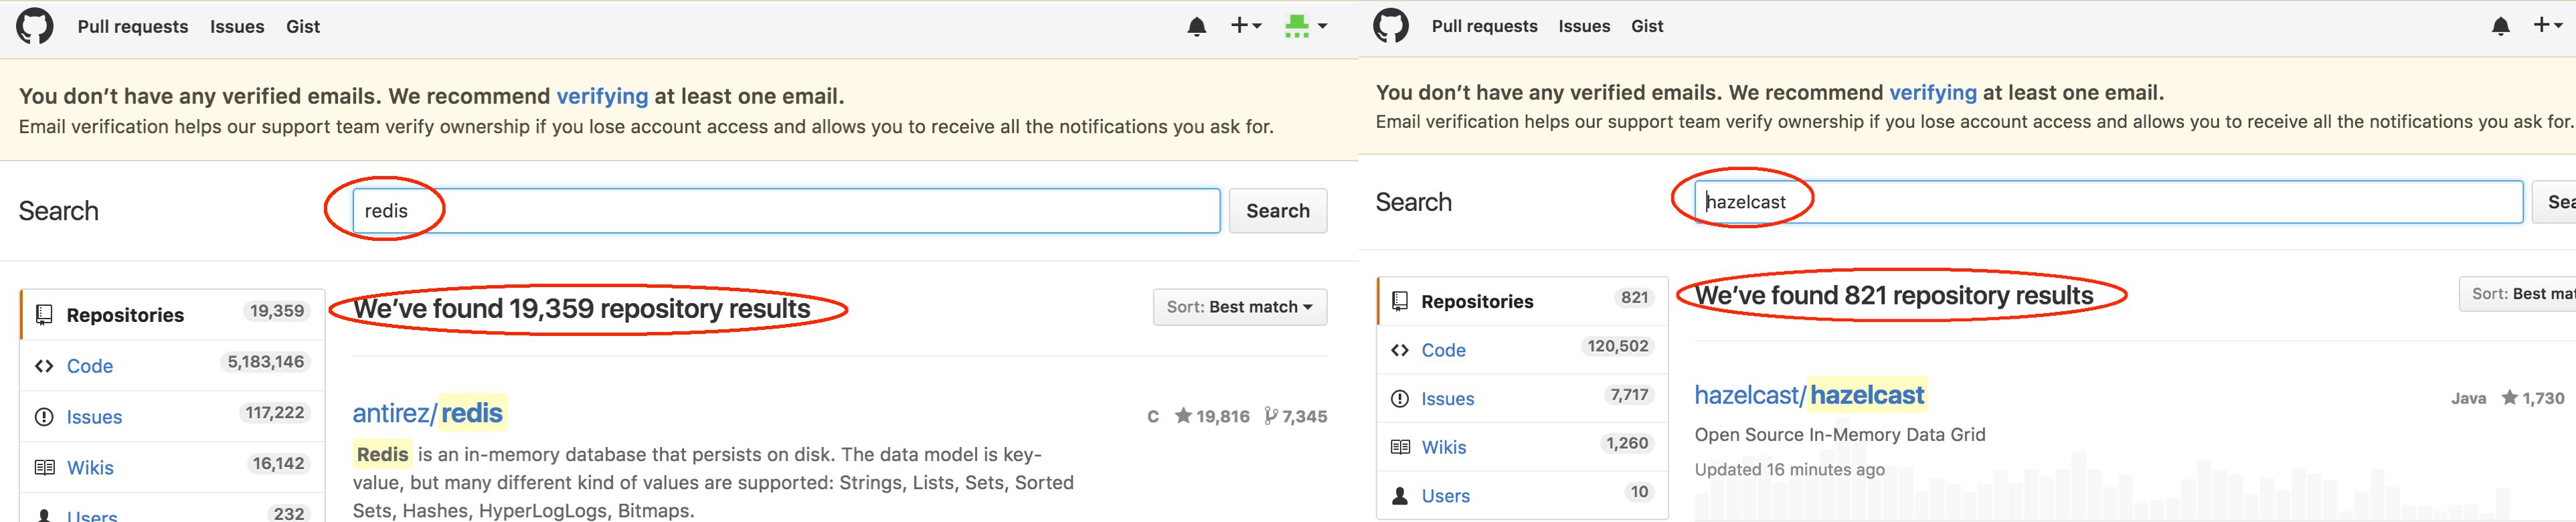
Task: Select Wikis filter with 1,260 results
Action: pyautogui.click(x=1522, y=447)
